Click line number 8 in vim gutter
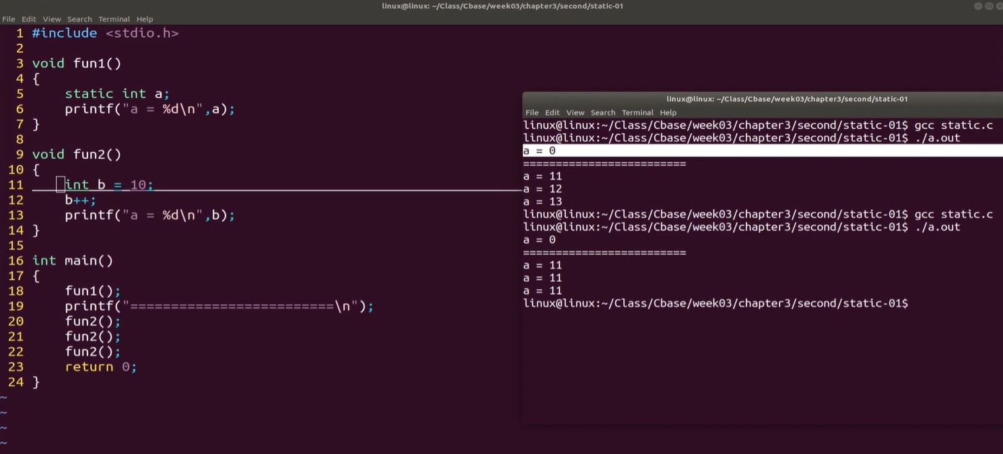The height and width of the screenshot is (454, 1003). click(x=20, y=139)
